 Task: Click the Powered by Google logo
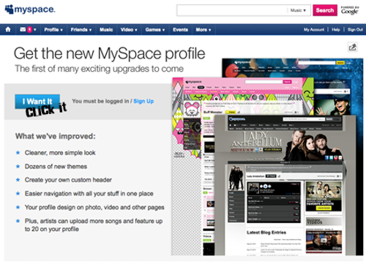(x=350, y=10)
